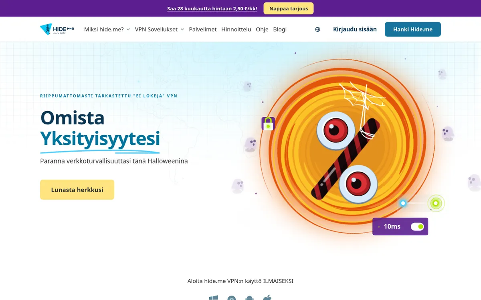Click the heading word Yksityisyytesi

point(100,139)
